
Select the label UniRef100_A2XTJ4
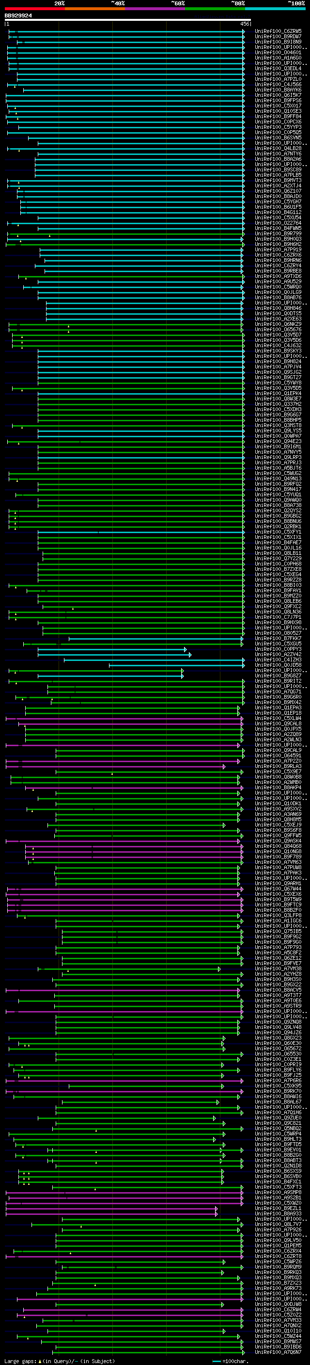[278, 186]
